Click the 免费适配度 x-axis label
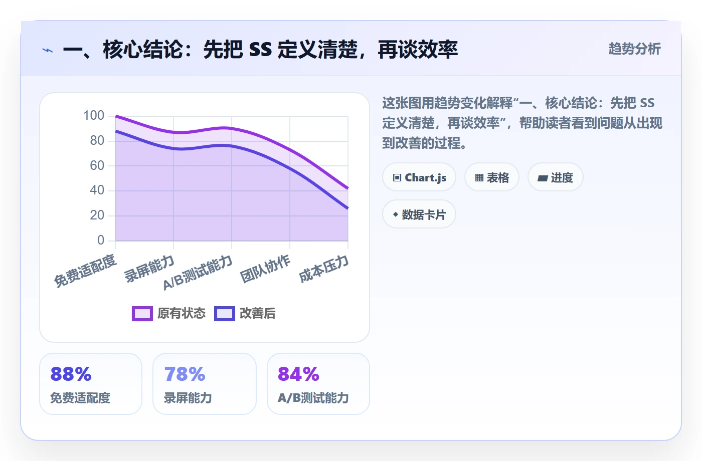702x461 pixels. pos(85,271)
